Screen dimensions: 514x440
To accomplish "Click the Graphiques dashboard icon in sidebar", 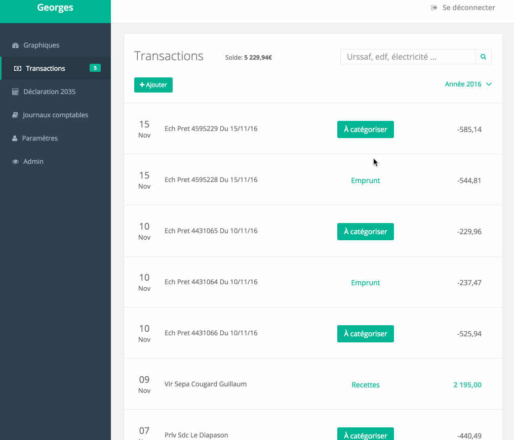I will point(15,46).
